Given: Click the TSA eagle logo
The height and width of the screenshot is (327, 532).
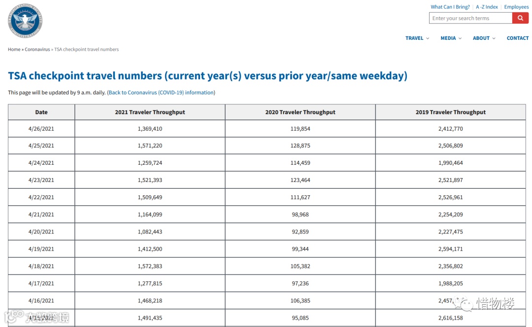Looking at the screenshot, I should click(25, 21).
